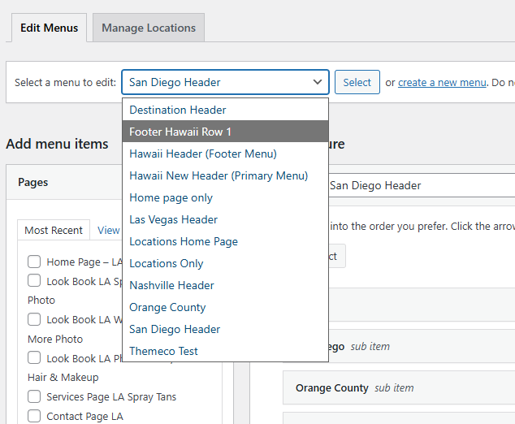Toggle the Contact Page LA checkbox
Image resolution: width=515 pixels, height=424 pixels.
pos(34,416)
